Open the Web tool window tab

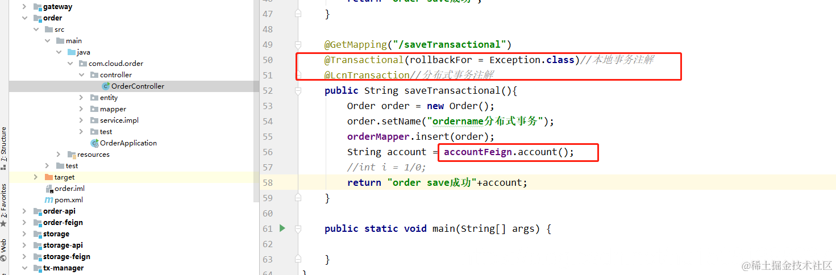pos(4,250)
